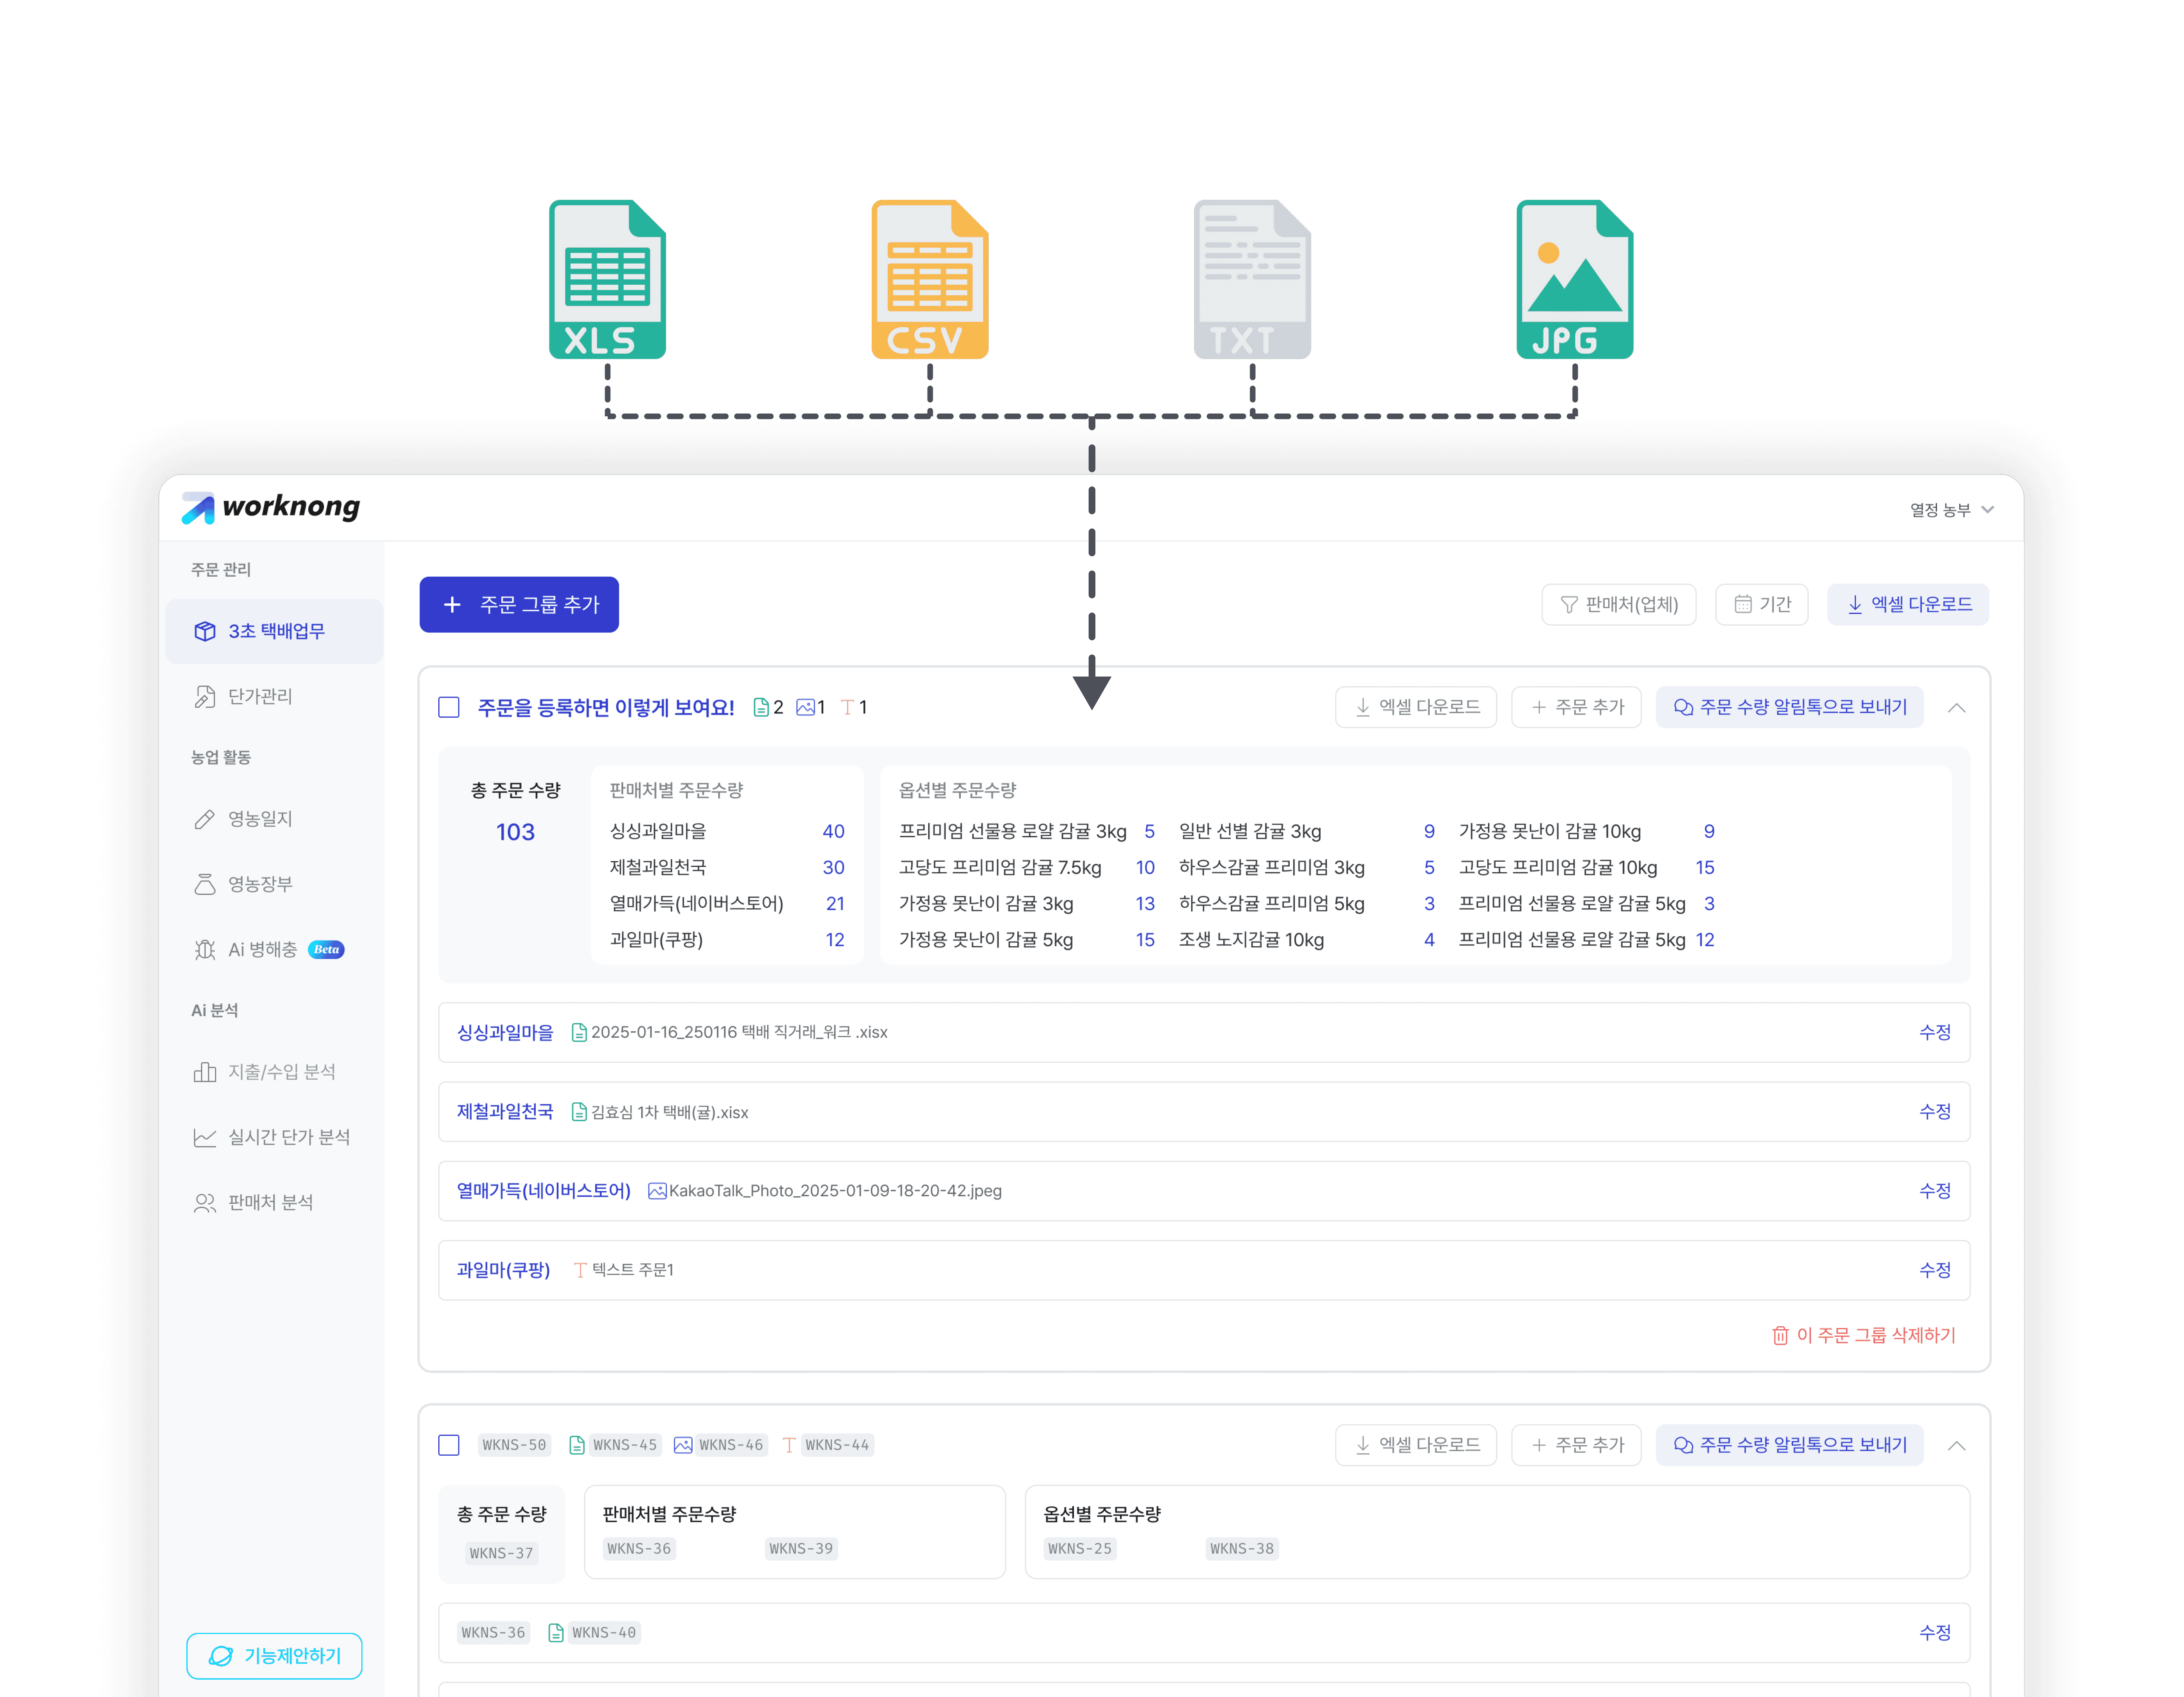Check the box beside 주문을 등록하면 이렇게 보여요!
This screenshot has height=1697, width=2184.
[x=449, y=708]
